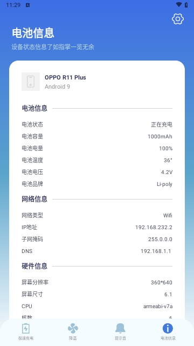Image resolution: width=194 pixels, height=346 pixels.
Task: Tap the battery indicator in status bar
Action: pyautogui.click(x=186, y=5)
